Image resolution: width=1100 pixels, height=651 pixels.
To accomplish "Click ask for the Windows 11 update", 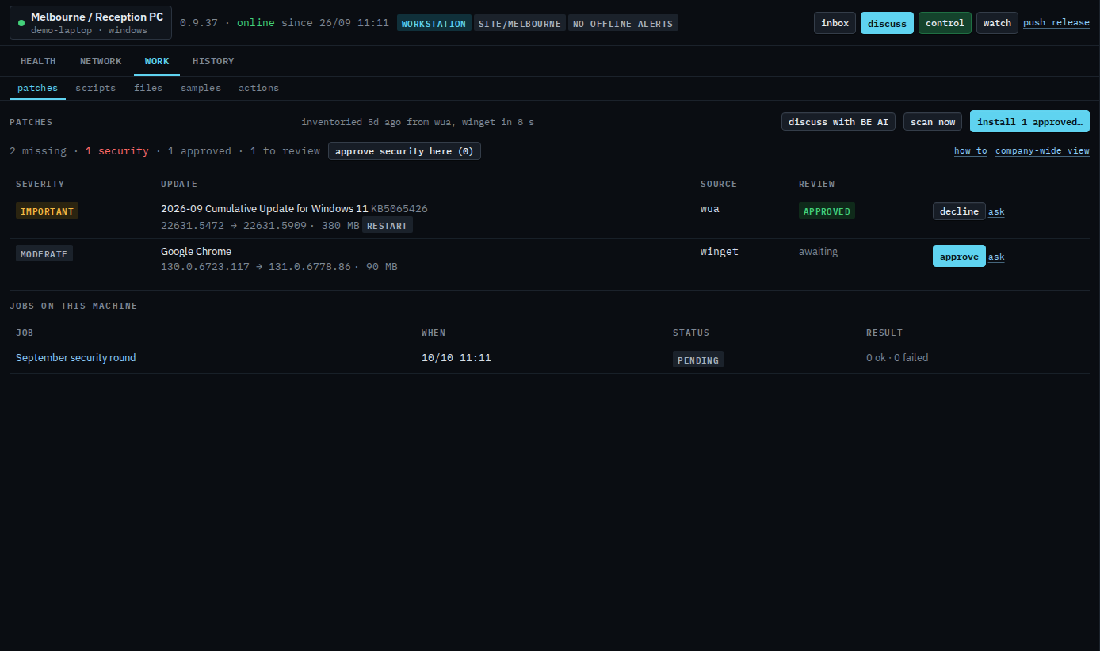I will point(996,212).
